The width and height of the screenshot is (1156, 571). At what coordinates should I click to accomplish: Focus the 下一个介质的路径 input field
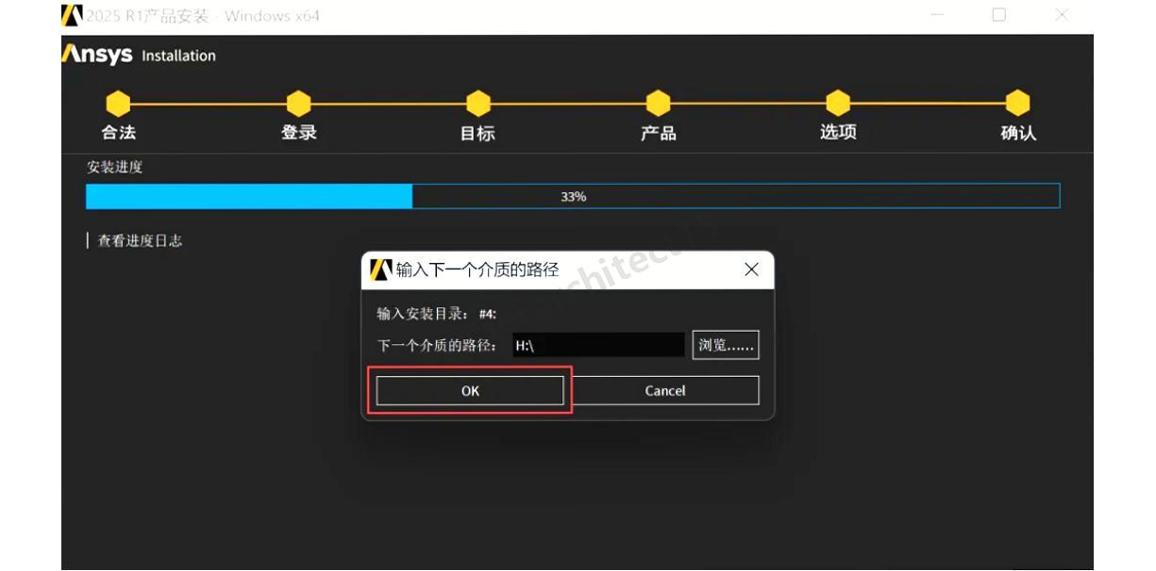[x=598, y=345]
